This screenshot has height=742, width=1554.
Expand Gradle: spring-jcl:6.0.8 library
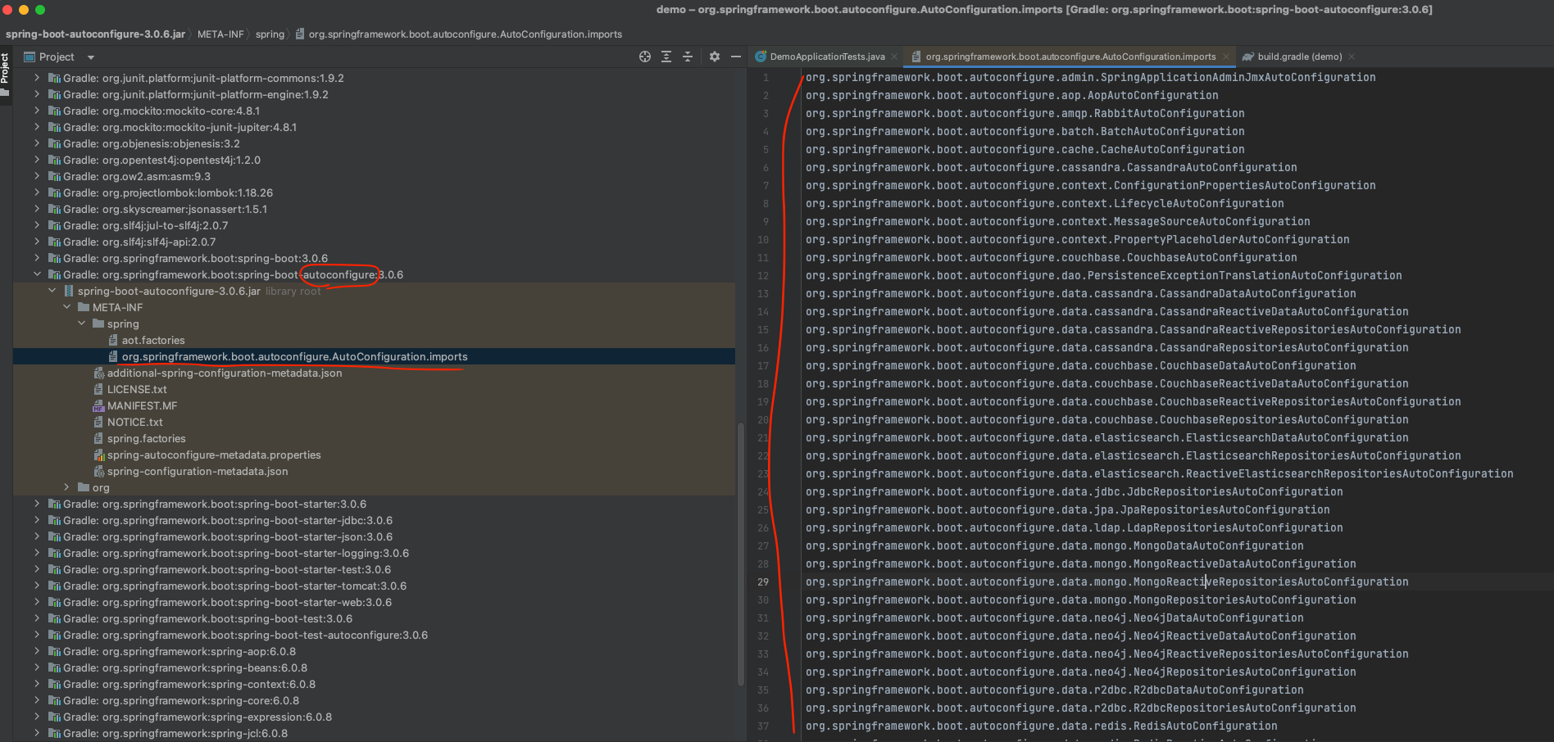pyautogui.click(x=37, y=733)
